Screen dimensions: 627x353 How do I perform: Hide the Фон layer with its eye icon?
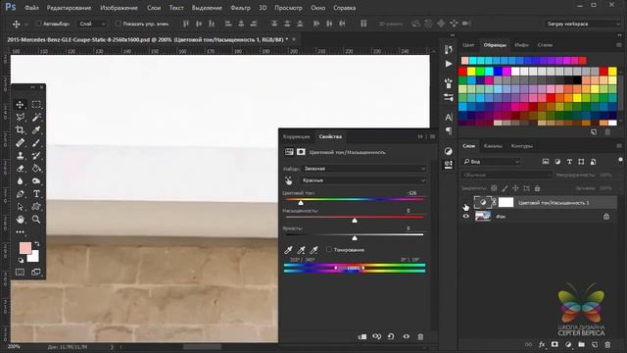466,216
